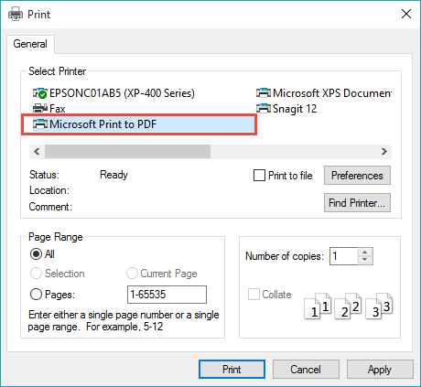The height and width of the screenshot is (387, 421).
Task: Click the printer icon in title bar
Action: 16,14
